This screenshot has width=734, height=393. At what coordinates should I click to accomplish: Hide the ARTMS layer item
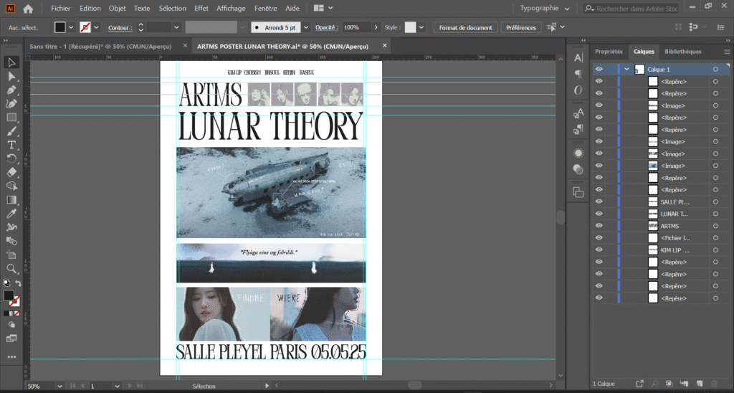[599, 226]
